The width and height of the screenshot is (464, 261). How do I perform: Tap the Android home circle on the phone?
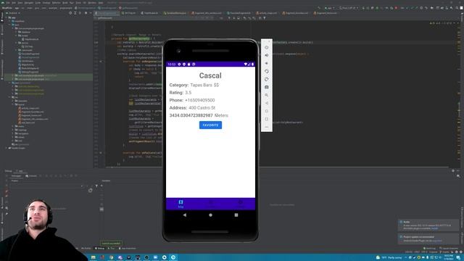coord(210,215)
